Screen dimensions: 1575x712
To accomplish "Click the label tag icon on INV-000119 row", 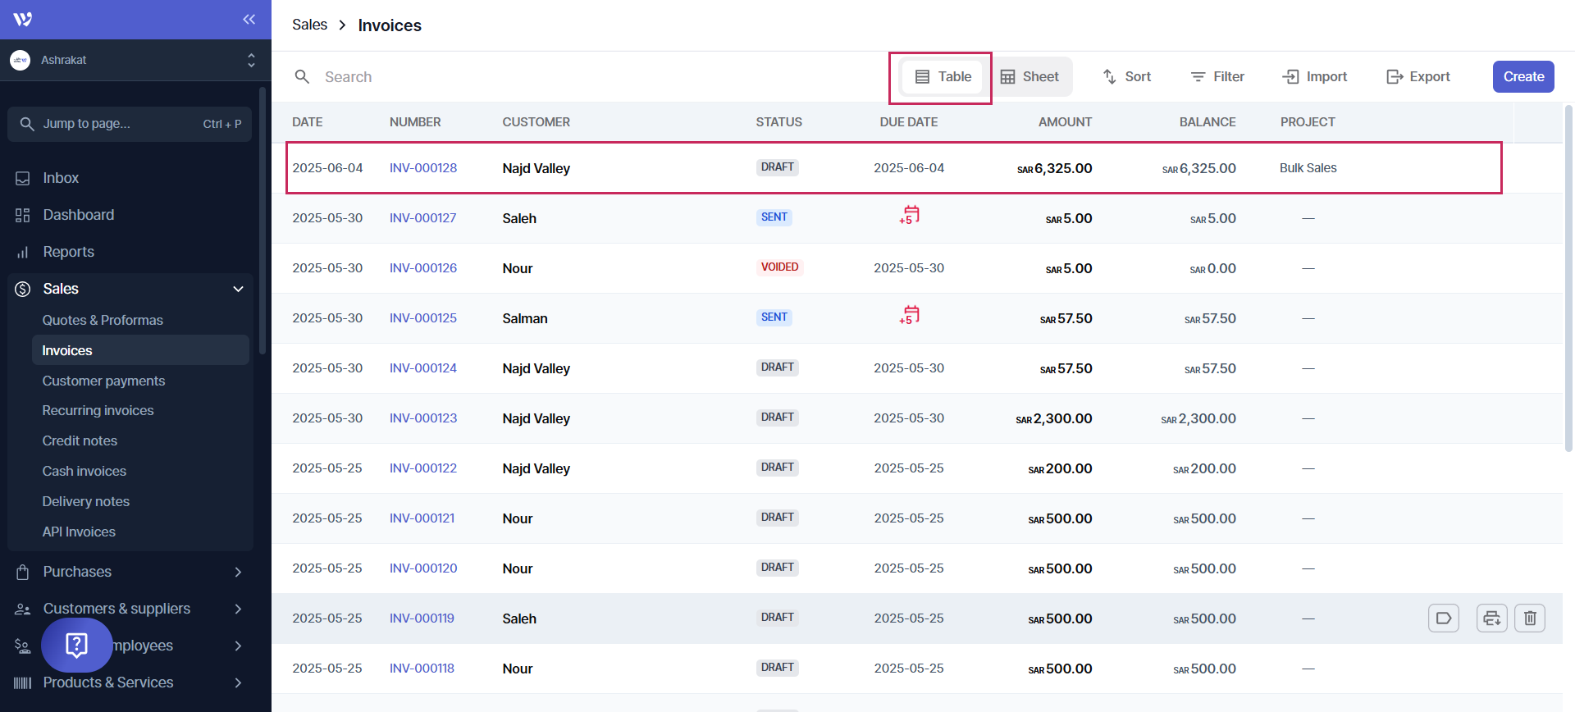I will 1443,618.
